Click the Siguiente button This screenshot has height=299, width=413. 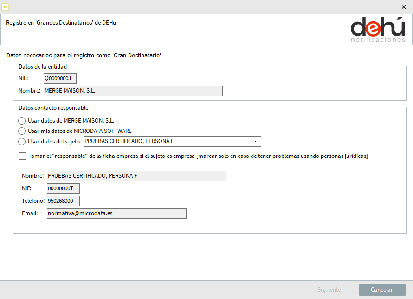tap(329, 290)
